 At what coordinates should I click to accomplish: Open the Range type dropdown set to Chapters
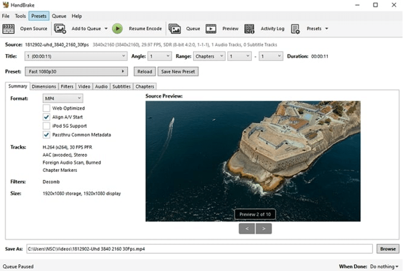(x=209, y=56)
